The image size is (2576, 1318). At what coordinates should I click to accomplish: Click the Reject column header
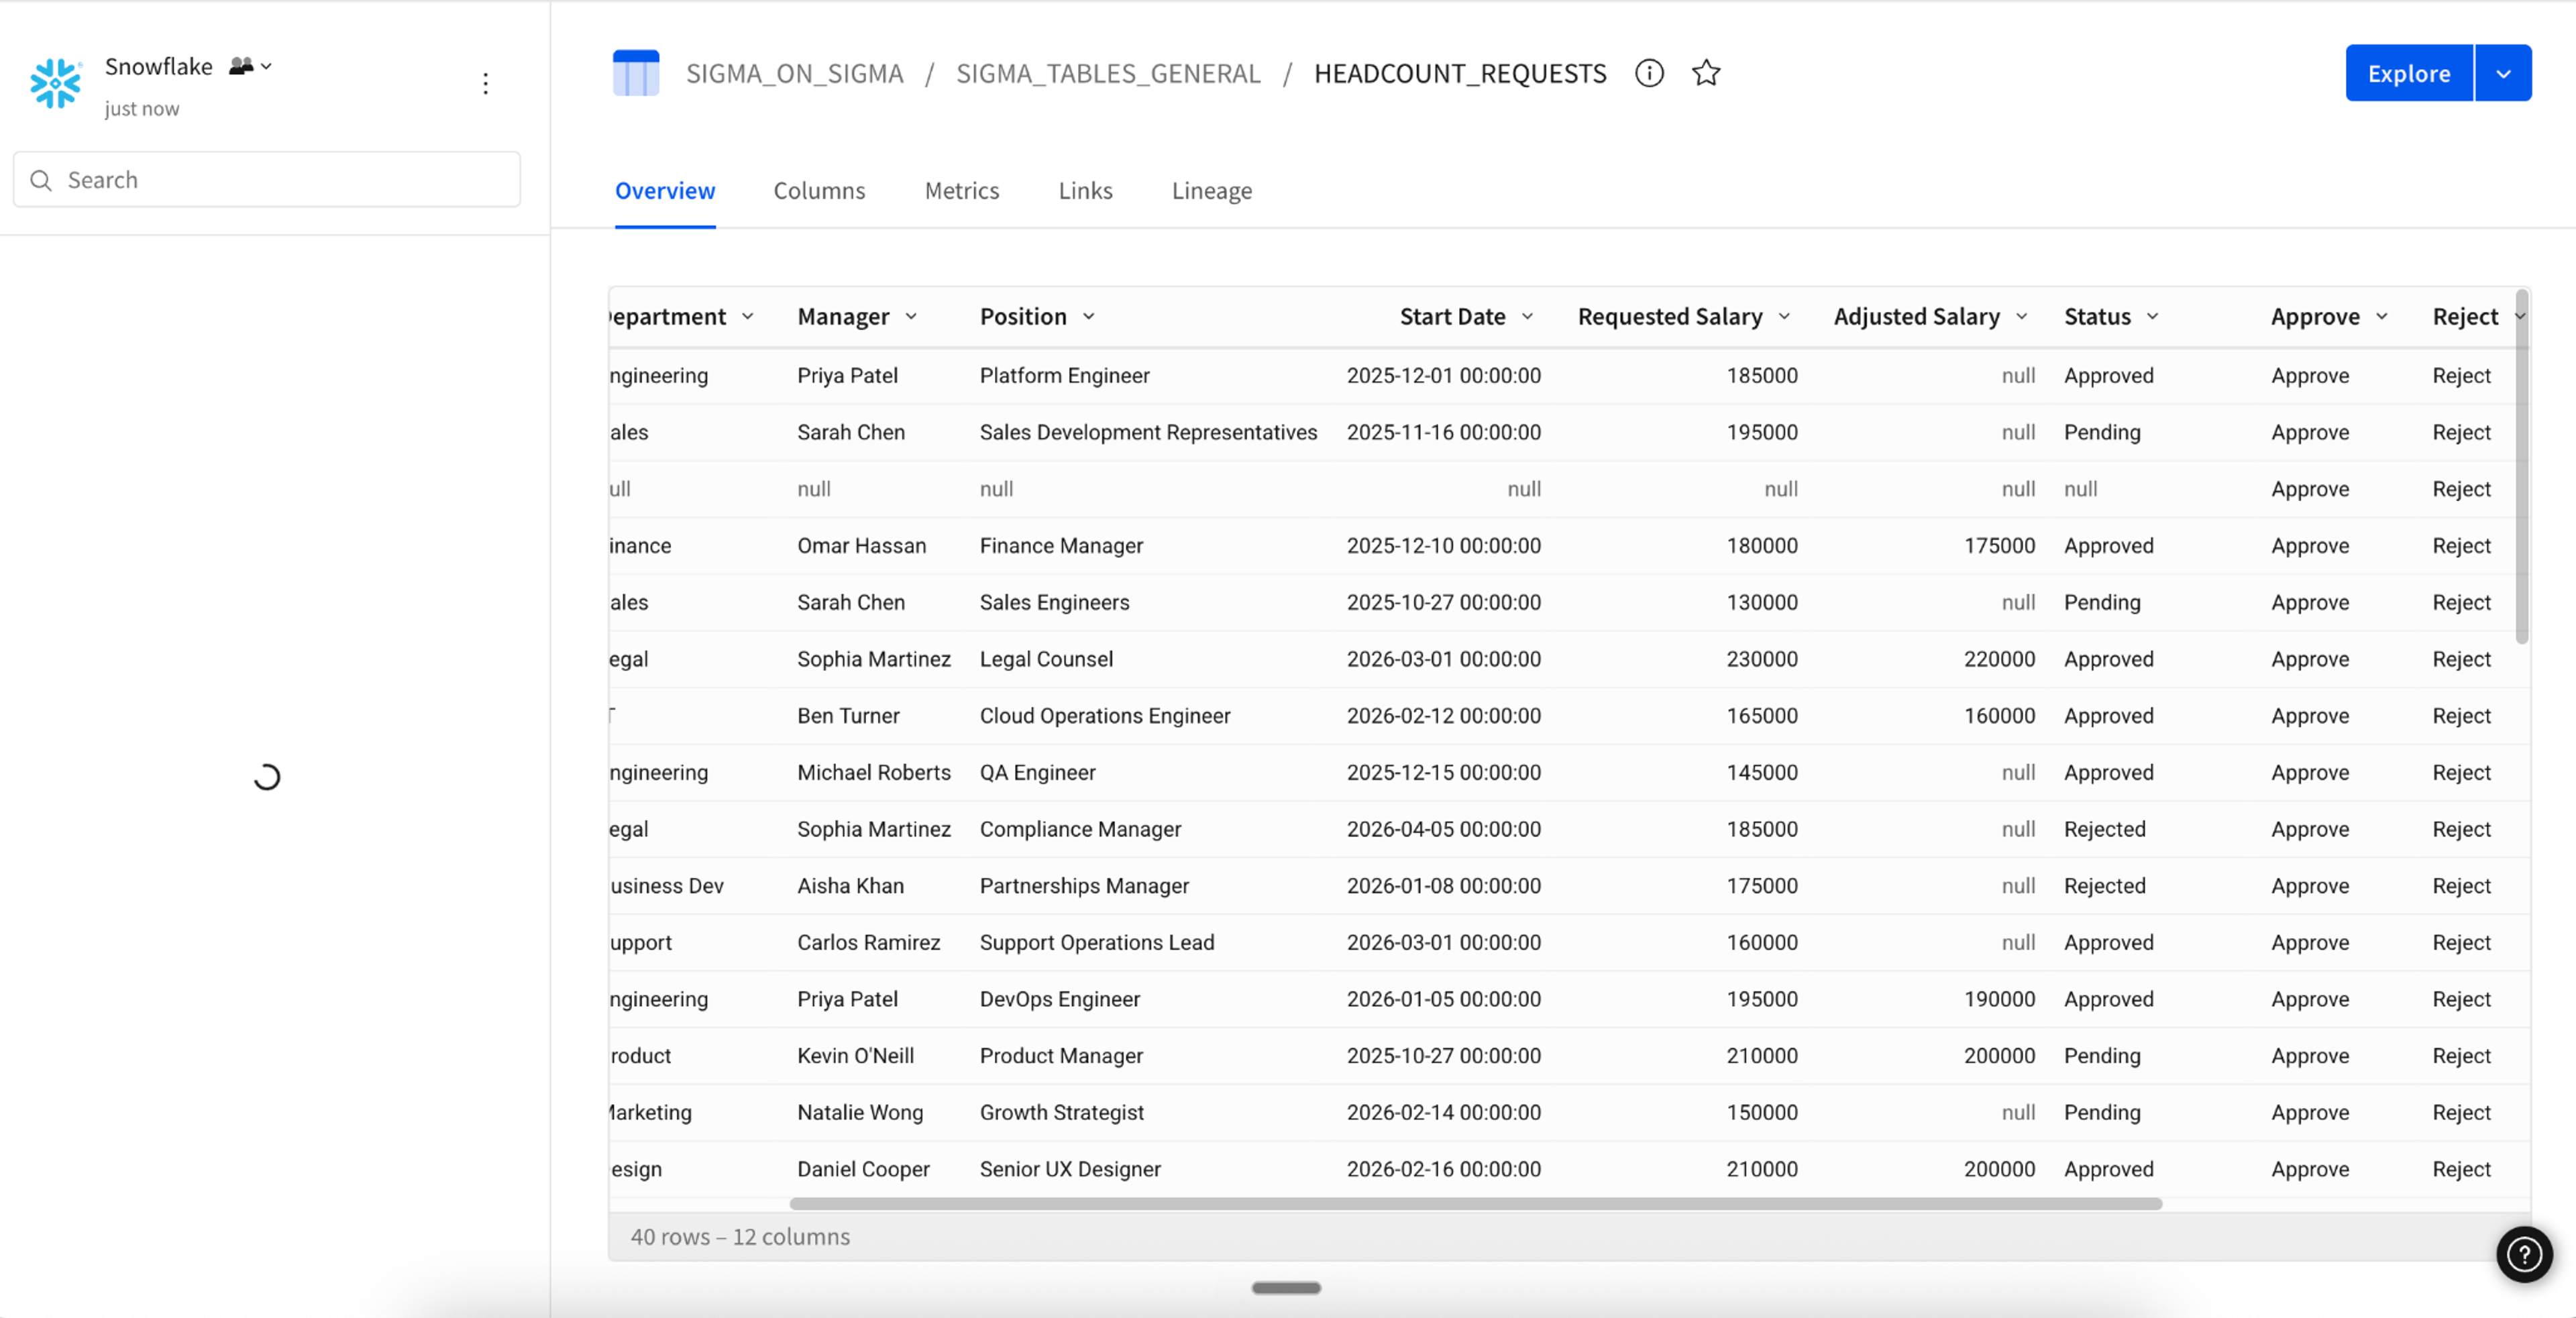(x=2465, y=317)
